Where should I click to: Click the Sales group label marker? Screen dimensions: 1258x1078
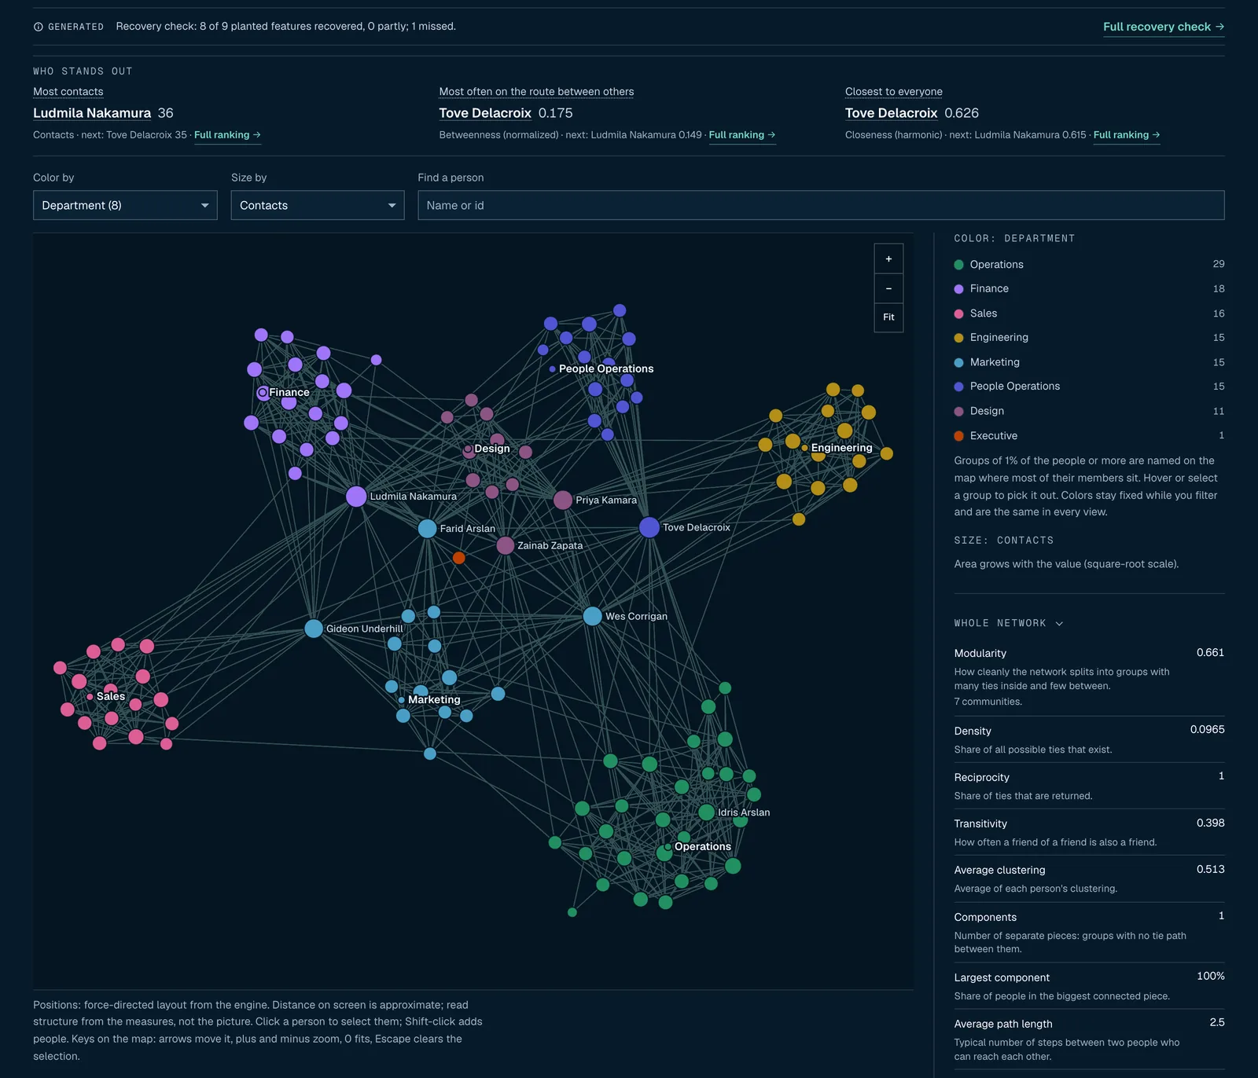[x=90, y=697]
